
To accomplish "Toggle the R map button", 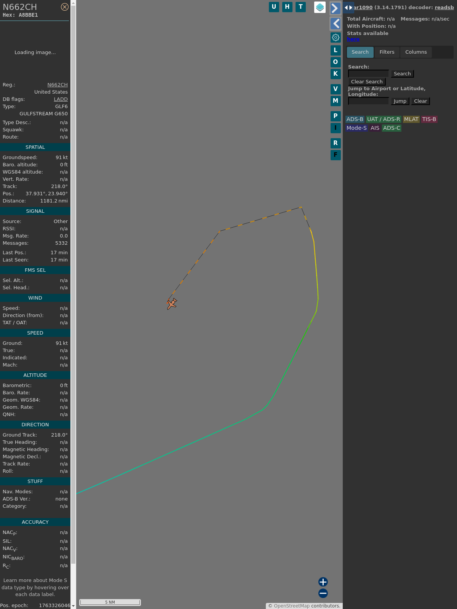I will 336,143.
